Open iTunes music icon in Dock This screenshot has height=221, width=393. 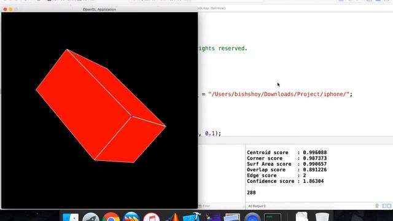(x=152, y=217)
